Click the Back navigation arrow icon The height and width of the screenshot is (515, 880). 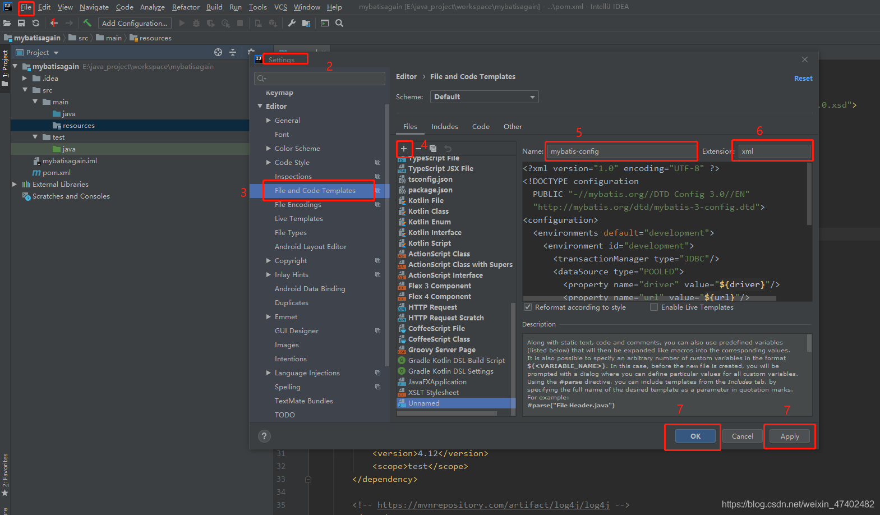54,23
